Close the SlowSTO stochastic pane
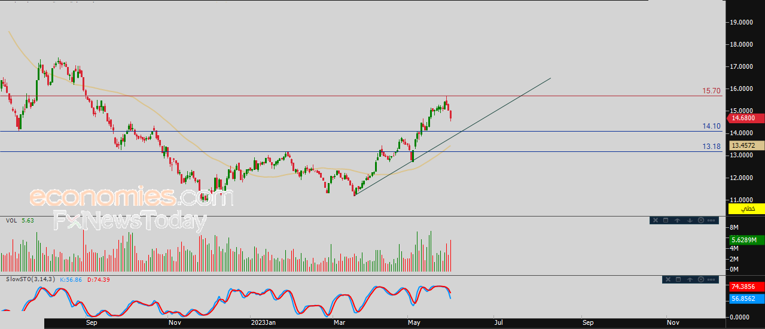Image resolution: width=765 pixels, height=329 pixels. click(668, 279)
